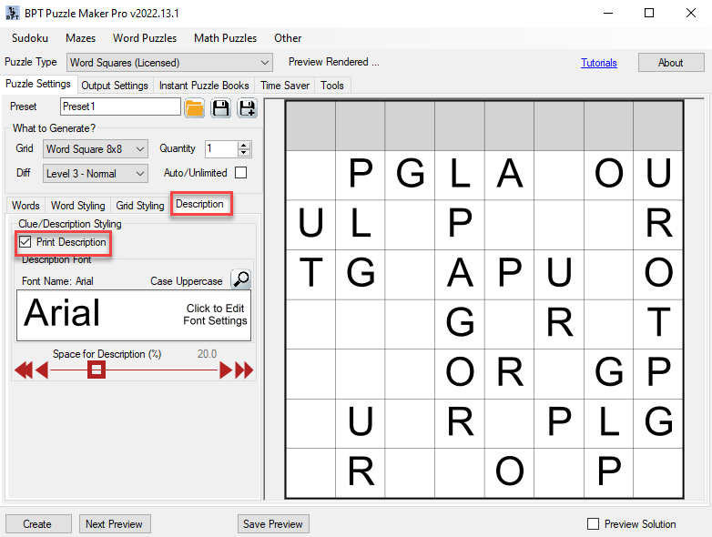
Task: Click the save-as-new preset icon with plus
Action: [247, 108]
